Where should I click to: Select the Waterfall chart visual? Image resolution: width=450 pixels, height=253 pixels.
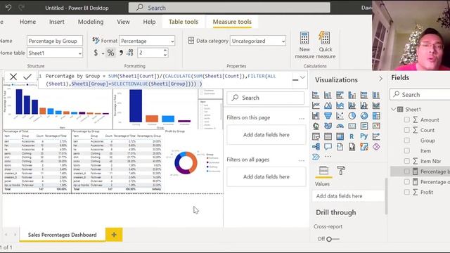pyautogui.click(x=316, y=115)
